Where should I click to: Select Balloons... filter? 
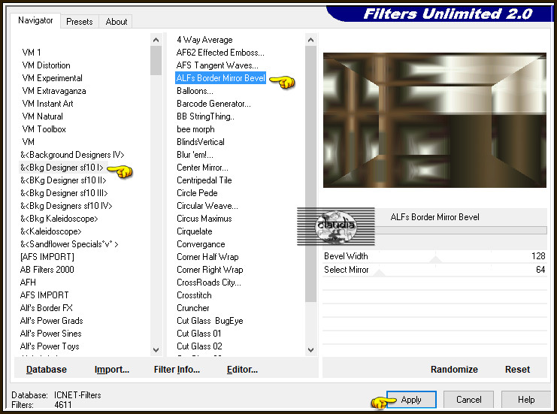tap(195, 91)
